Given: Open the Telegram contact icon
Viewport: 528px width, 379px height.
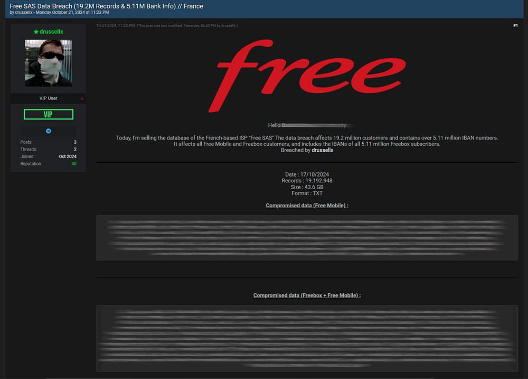Looking at the screenshot, I should click(x=49, y=131).
